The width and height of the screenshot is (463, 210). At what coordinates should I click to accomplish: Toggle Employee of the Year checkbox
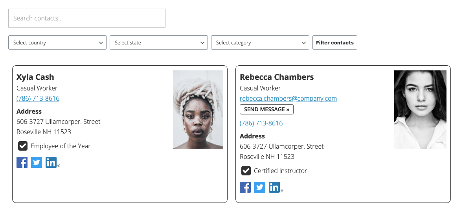[23, 146]
